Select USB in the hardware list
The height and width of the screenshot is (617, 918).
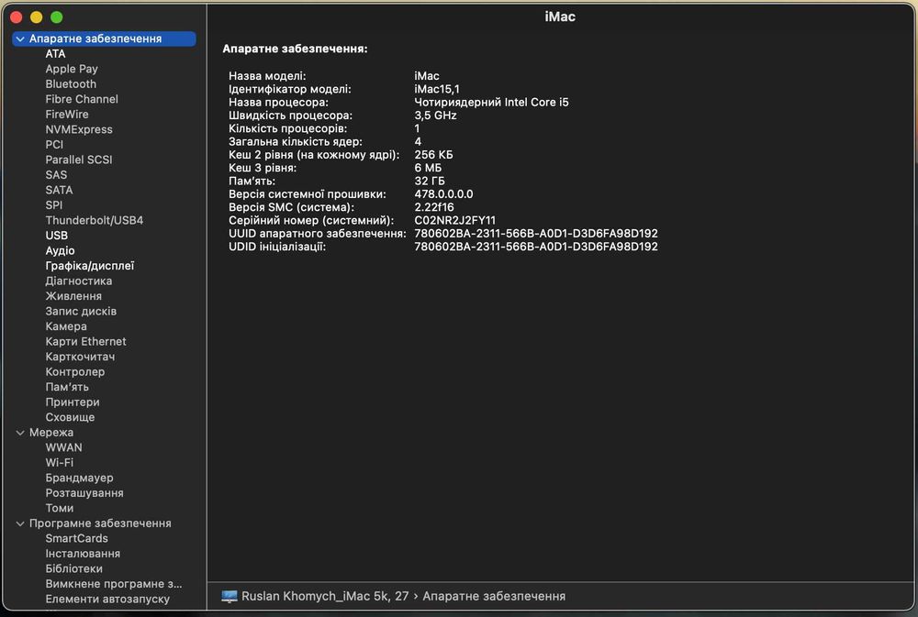tap(57, 236)
